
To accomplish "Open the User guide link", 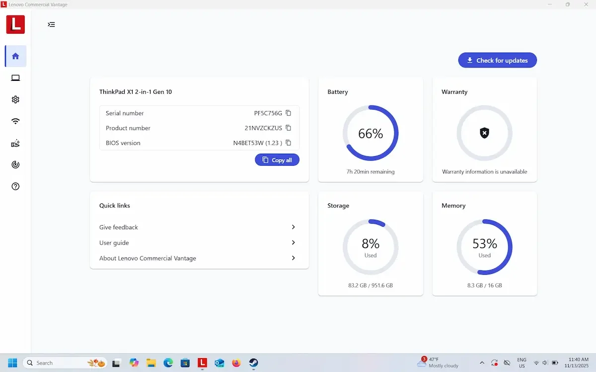I will tap(114, 243).
